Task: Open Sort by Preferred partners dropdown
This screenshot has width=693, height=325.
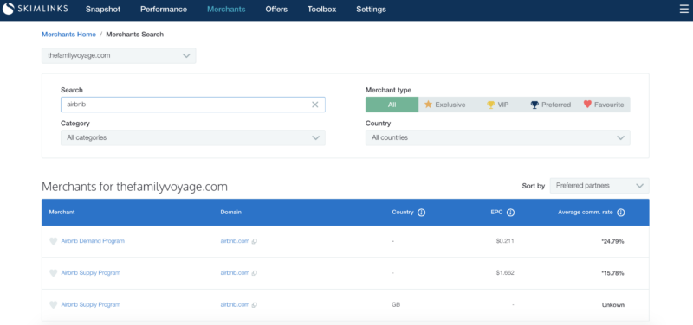Action: click(599, 186)
